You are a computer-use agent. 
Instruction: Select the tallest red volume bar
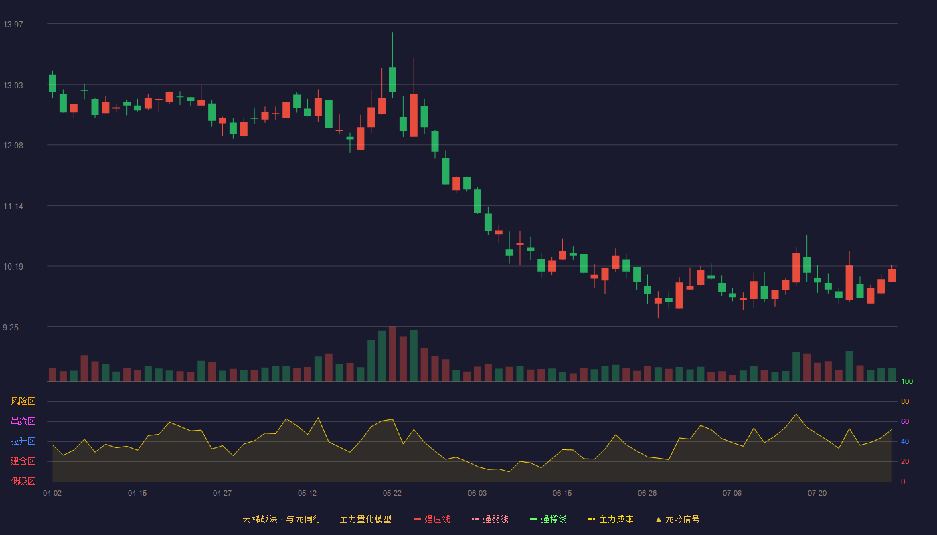(x=392, y=354)
